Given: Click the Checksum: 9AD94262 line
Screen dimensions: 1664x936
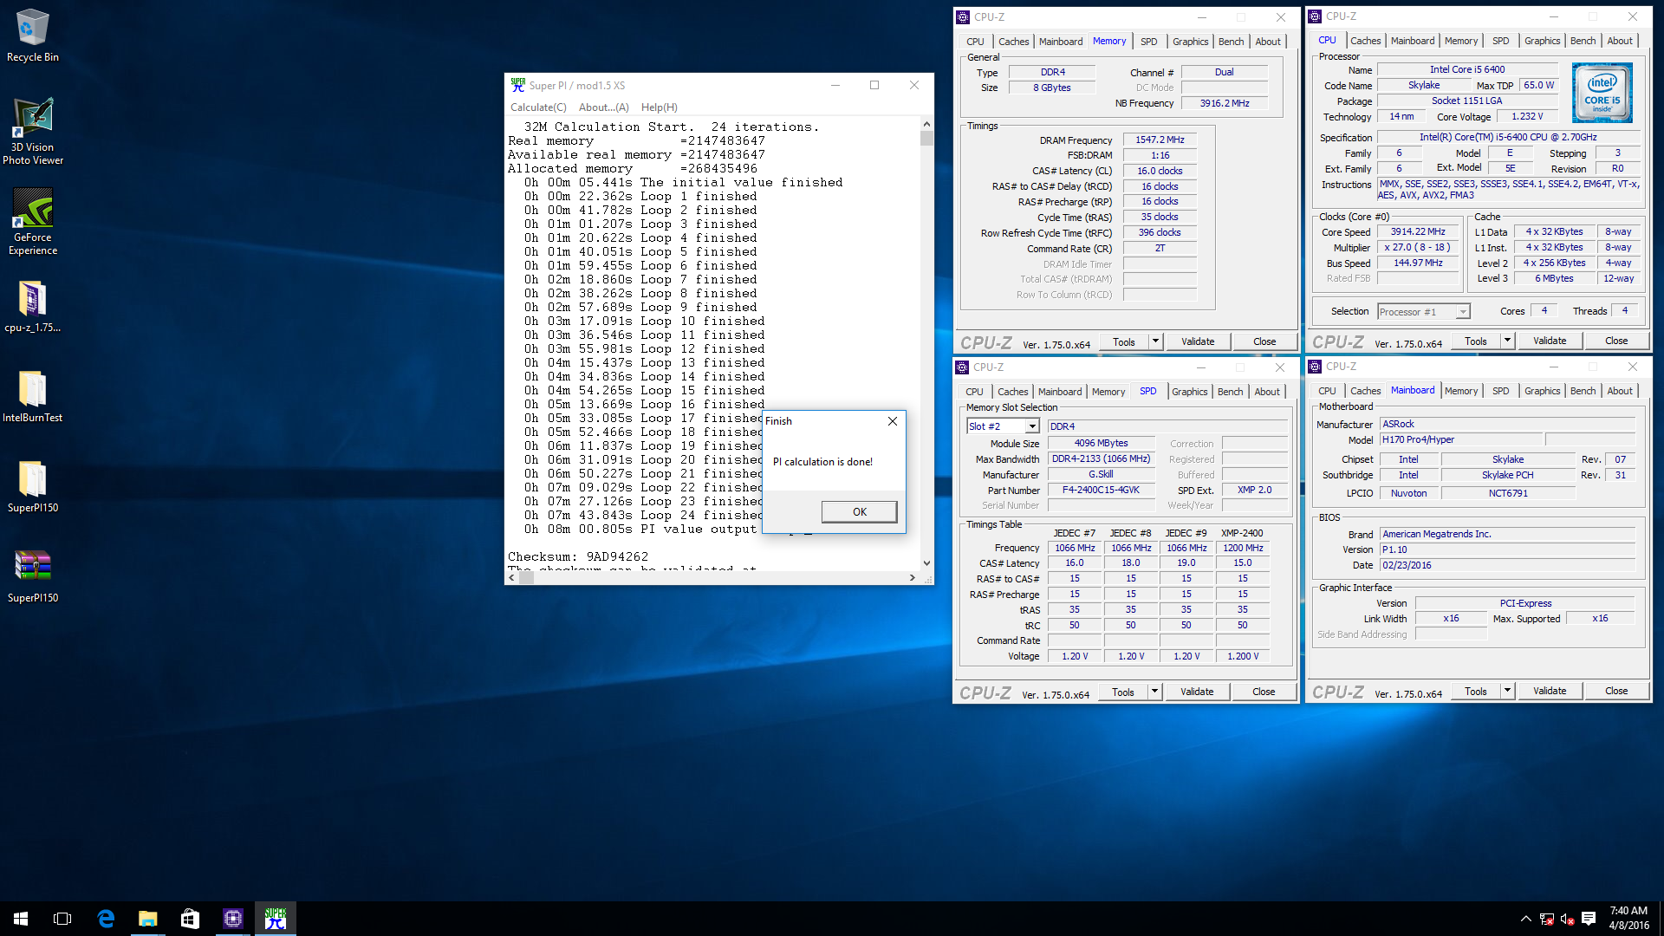Looking at the screenshot, I should 578,556.
